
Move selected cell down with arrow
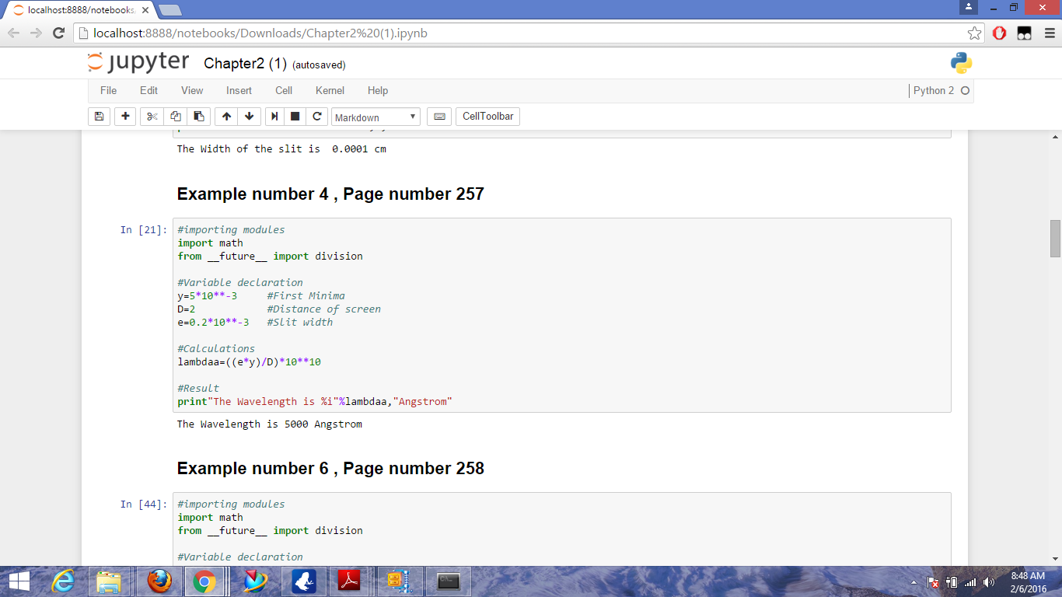coord(249,117)
